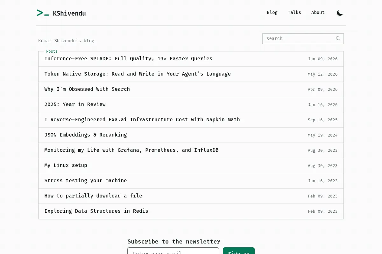Image resolution: width=382 pixels, height=254 pixels.
Task: Click the Sign up button
Action: (239, 251)
